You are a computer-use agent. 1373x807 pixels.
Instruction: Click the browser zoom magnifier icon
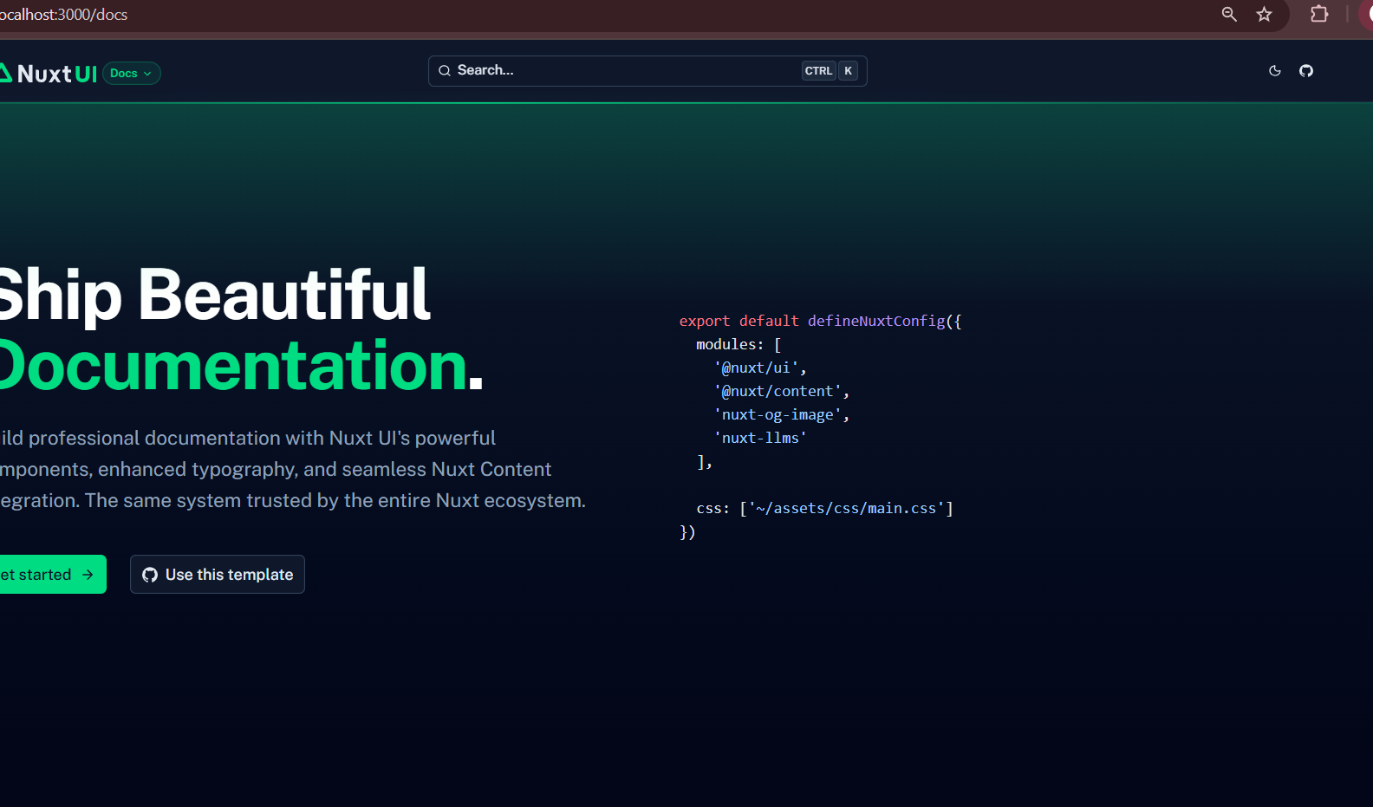click(1229, 14)
